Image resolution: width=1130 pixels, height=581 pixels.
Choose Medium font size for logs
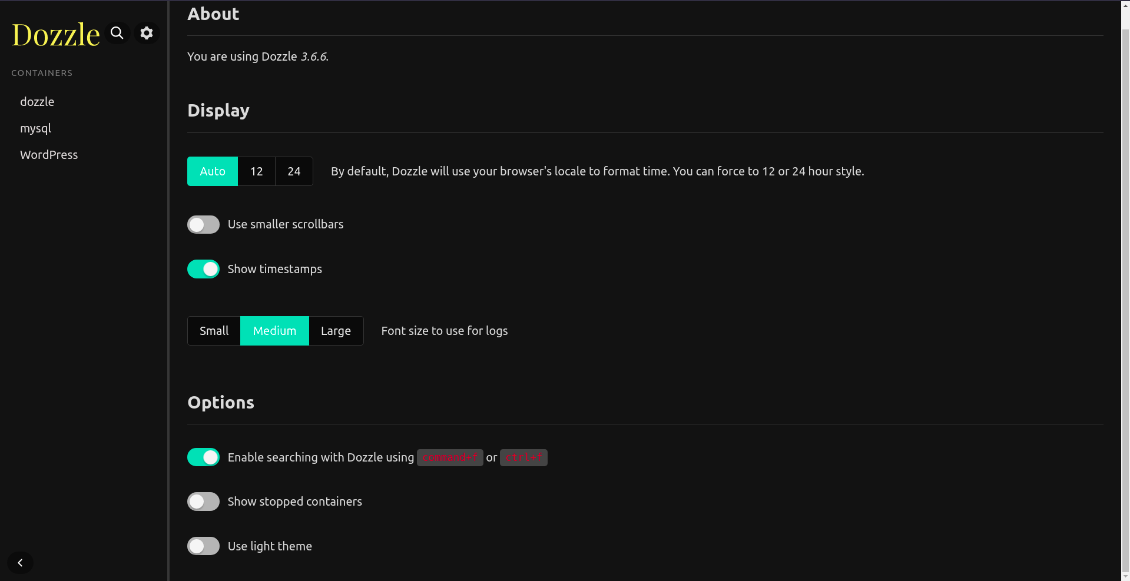tap(274, 331)
